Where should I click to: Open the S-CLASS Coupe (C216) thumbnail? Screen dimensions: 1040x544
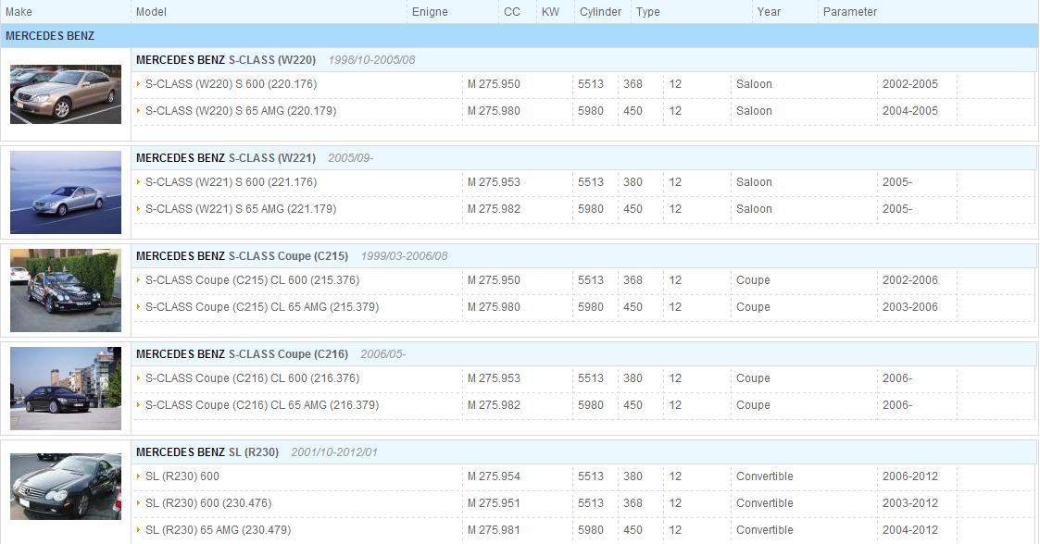(x=66, y=389)
